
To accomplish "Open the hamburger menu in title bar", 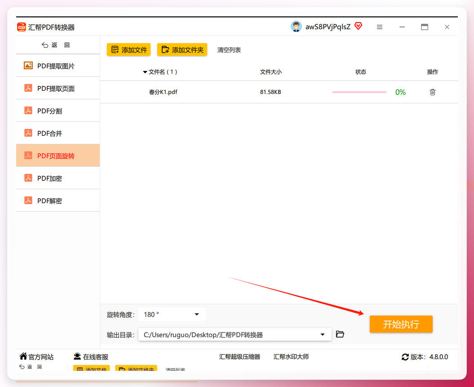I will pyautogui.click(x=380, y=27).
